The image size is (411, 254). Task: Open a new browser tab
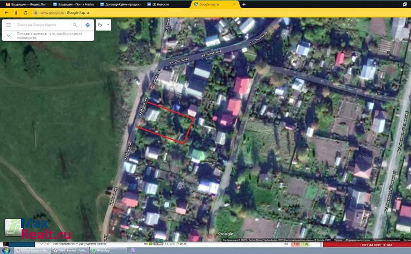[244, 4]
